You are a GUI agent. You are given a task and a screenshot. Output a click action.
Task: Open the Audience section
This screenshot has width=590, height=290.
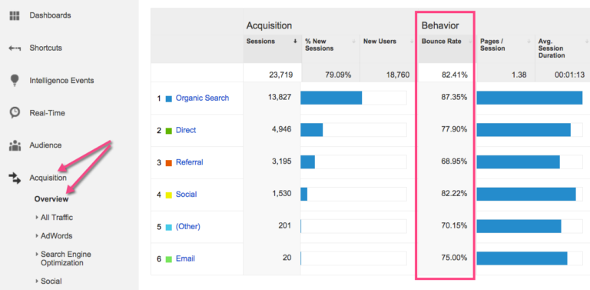pyautogui.click(x=45, y=145)
